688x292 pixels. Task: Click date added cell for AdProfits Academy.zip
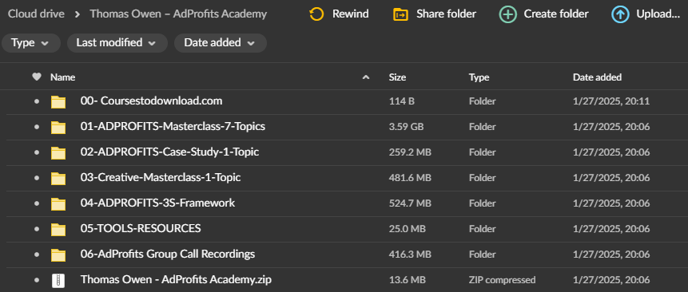tap(611, 280)
